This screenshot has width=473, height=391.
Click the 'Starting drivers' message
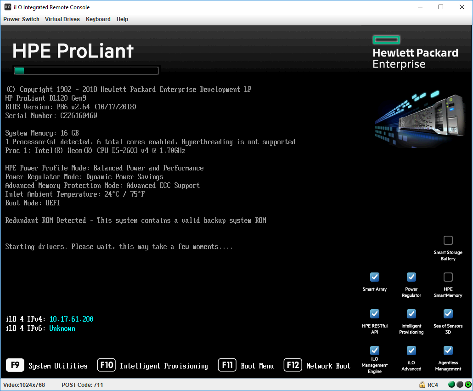pos(119,247)
